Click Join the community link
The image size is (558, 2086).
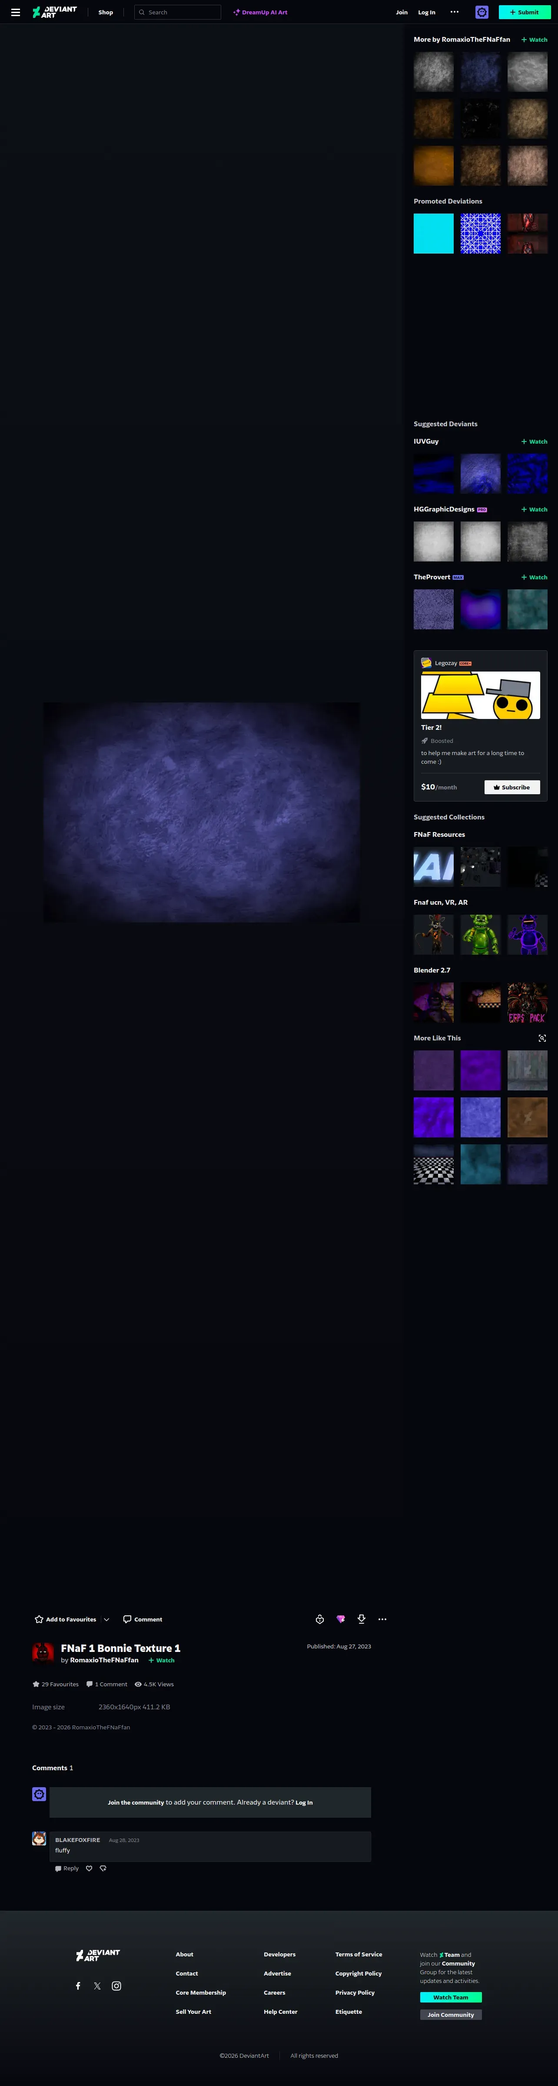coord(136,1802)
